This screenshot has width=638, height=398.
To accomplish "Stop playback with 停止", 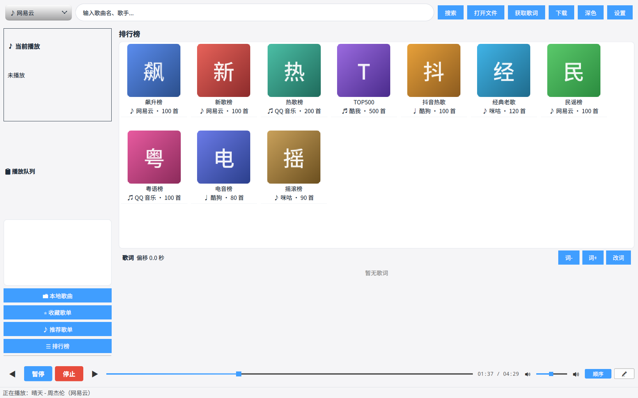I will click(69, 374).
